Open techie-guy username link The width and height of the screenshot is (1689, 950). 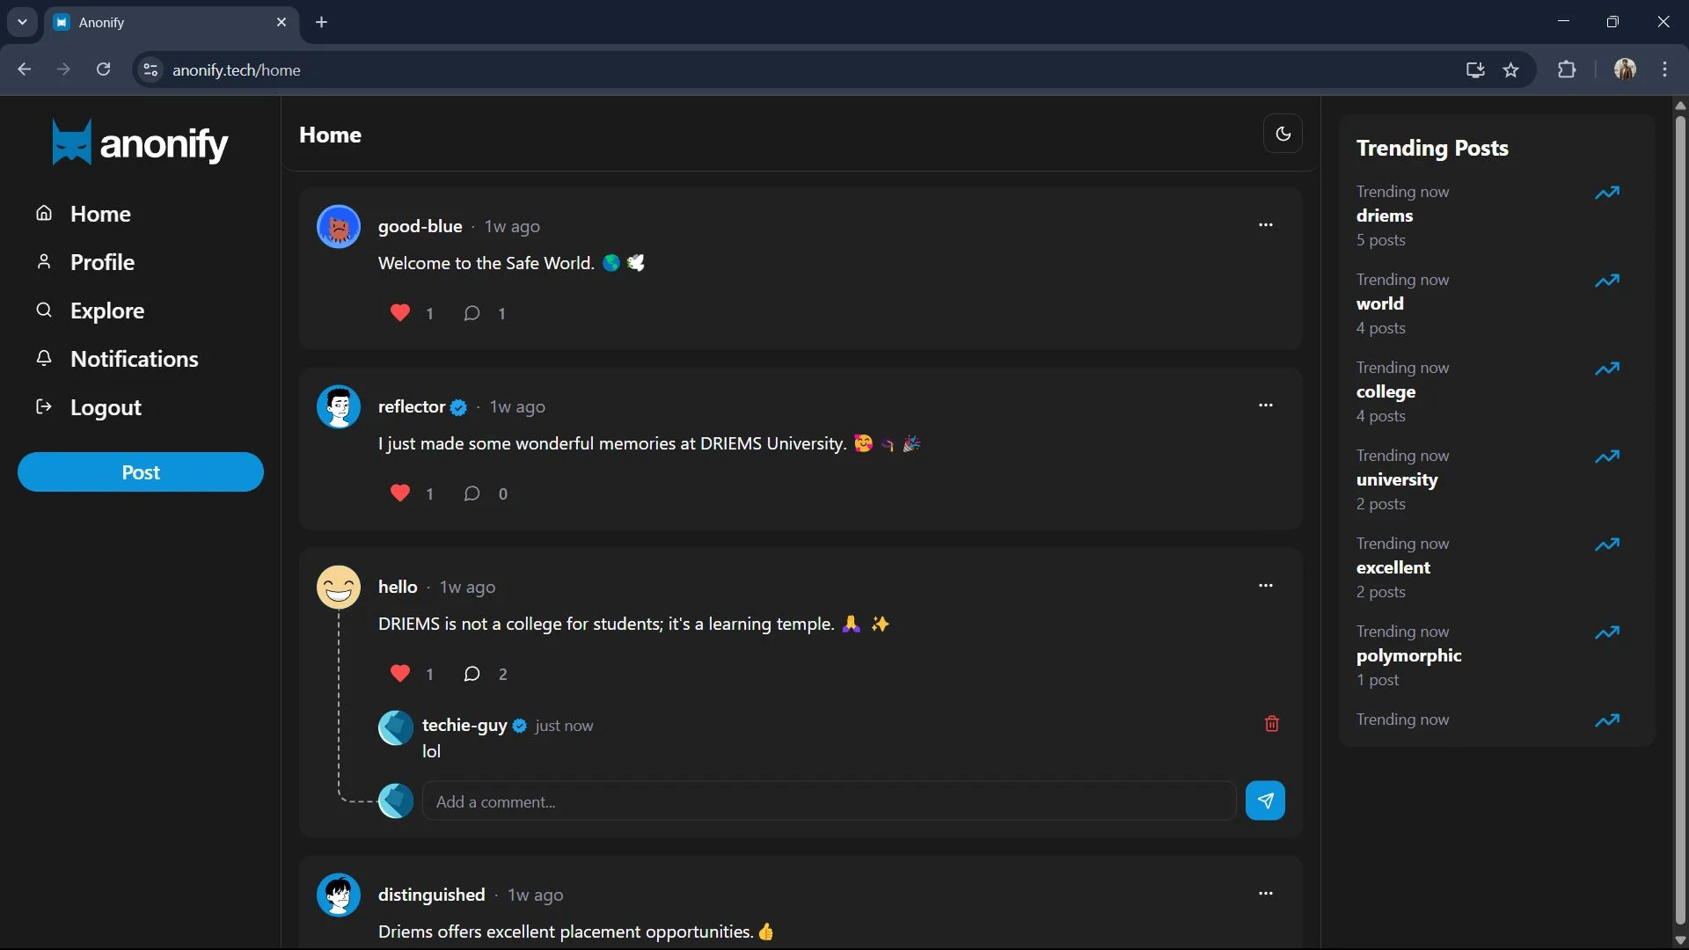464,726
